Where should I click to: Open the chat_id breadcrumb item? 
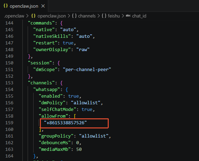[139, 16]
